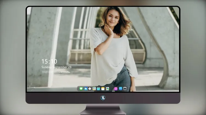Viewport: 206px width, 115px height.
Task: Open the Gallery pictures app icon
Action: pos(107,89)
